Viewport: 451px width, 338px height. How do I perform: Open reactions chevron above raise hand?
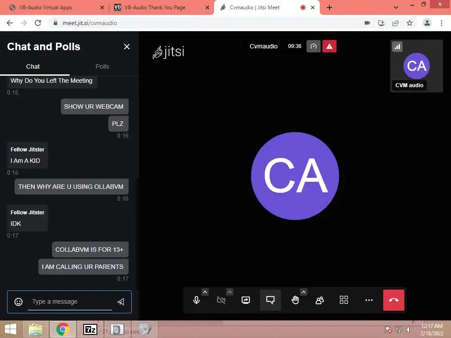(x=303, y=292)
